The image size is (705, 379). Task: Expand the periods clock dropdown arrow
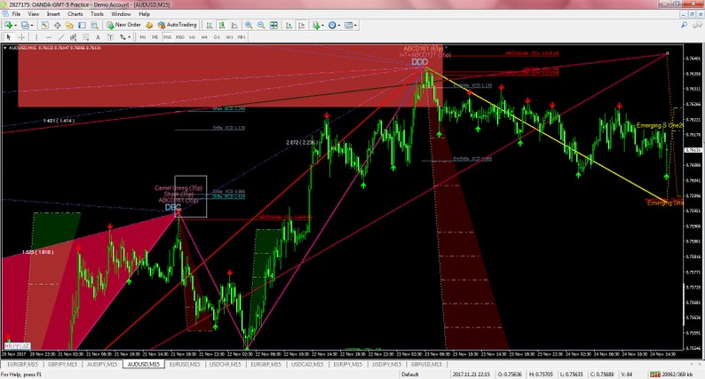[339, 26]
